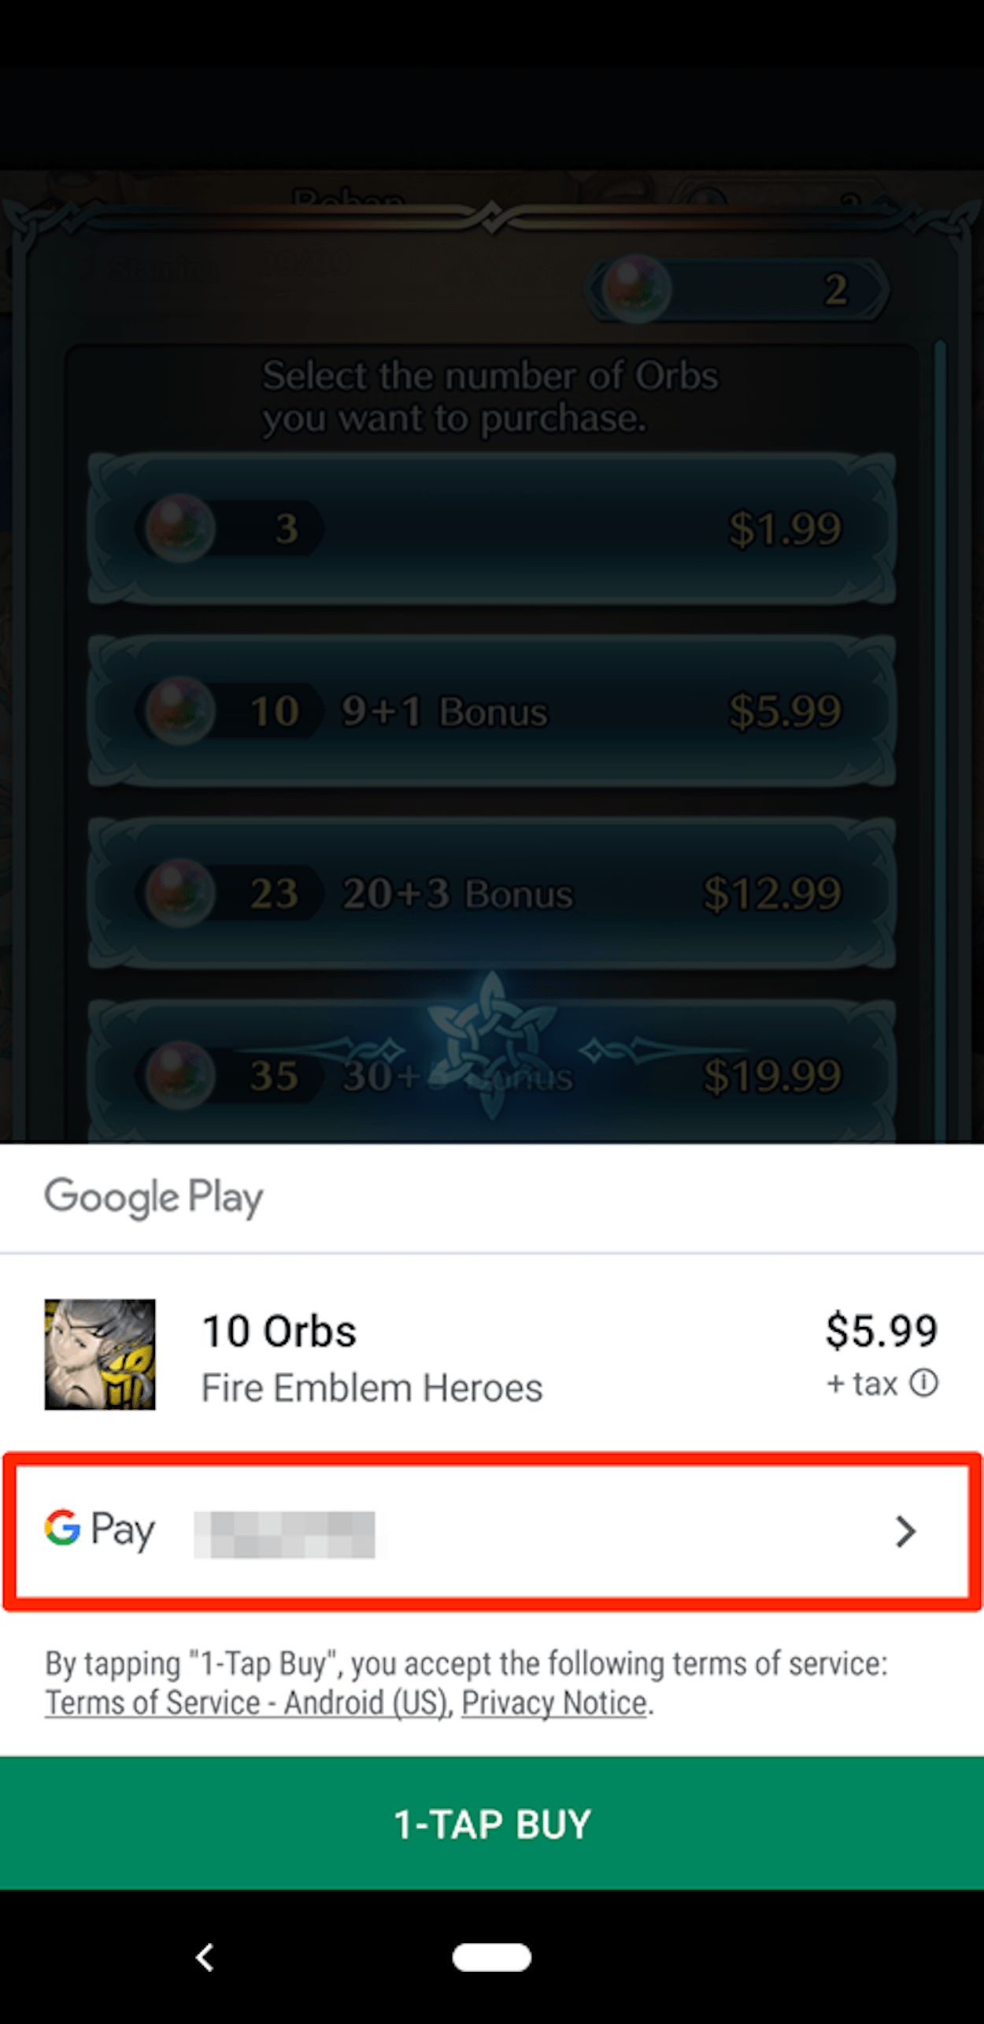Tap the orb icon on 23 Orbs row
This screenshot has width=984, height=2024.
point(180,893)
